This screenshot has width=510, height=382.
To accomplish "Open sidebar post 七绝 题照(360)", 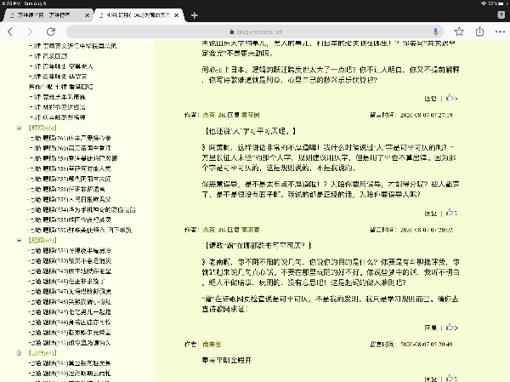I will (x=70, y=148).
